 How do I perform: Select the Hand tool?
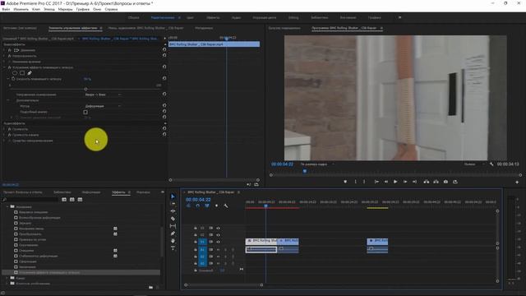[173, 241]
